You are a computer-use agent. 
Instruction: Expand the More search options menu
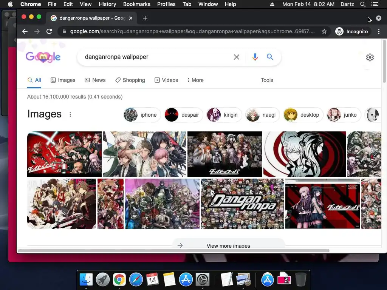coord(195,80)
